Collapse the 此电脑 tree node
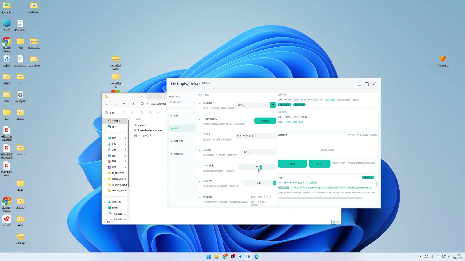The width and height of the screenshot is (465, 261). click(x=105, y=208)
